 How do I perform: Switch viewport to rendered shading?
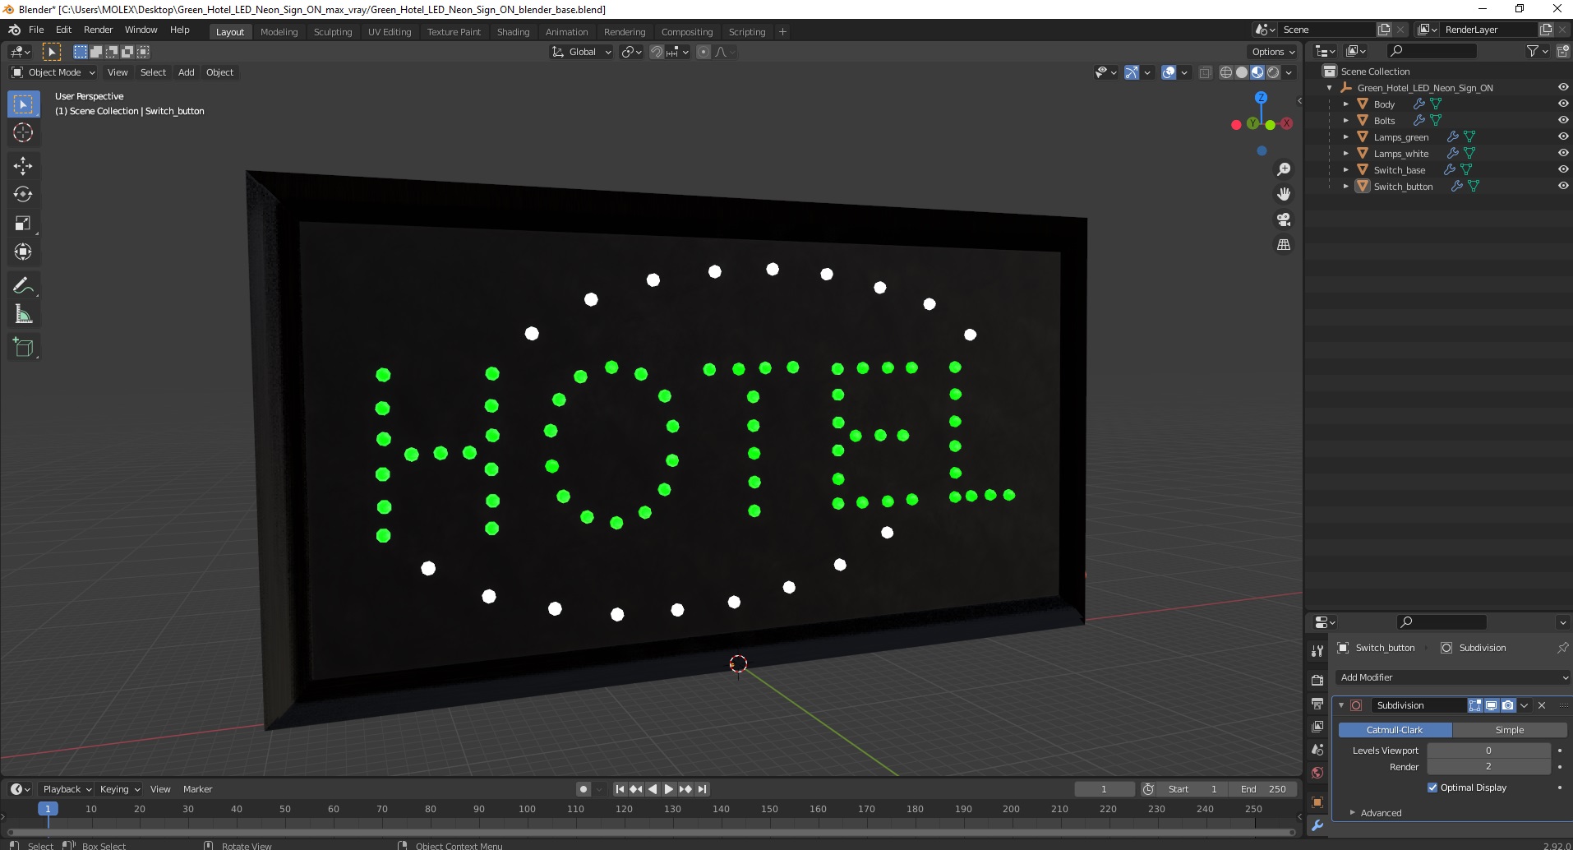1273,72
